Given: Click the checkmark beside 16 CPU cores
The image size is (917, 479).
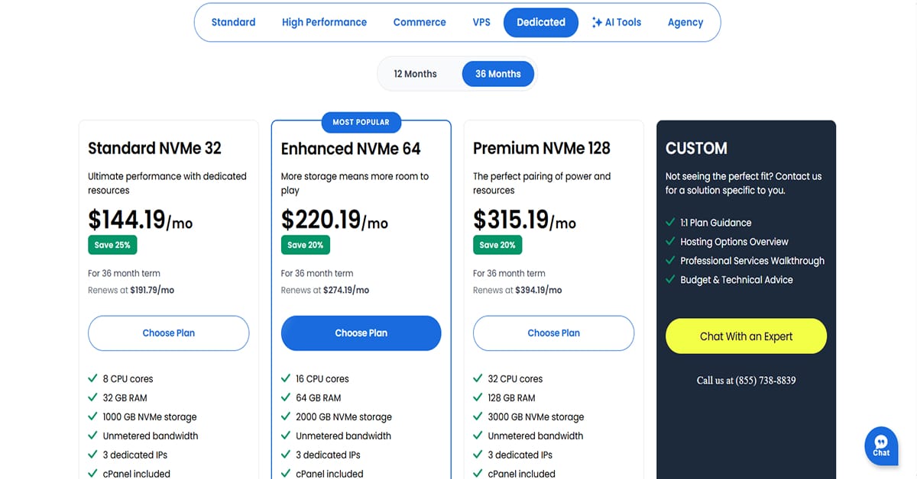Looking at the screenshot, I should (286, 378).
